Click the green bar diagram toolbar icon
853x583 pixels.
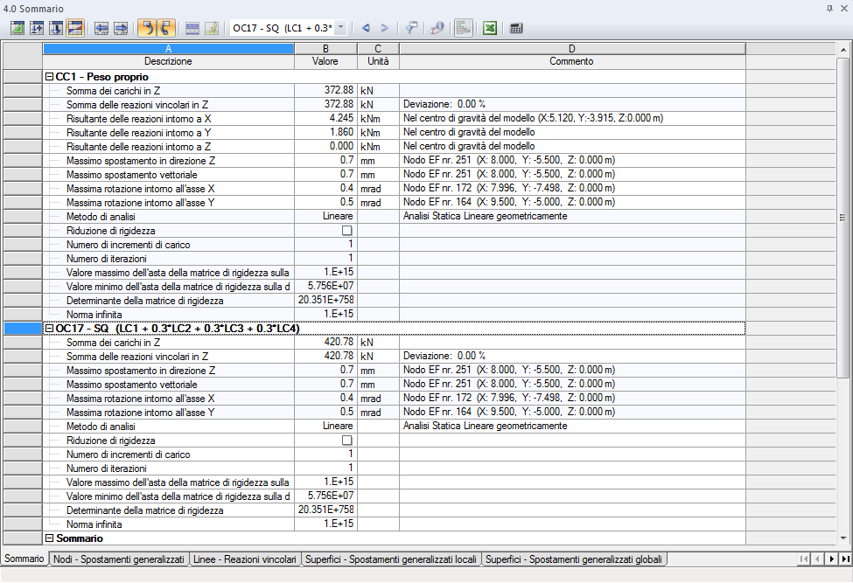(x=464, y=28)
